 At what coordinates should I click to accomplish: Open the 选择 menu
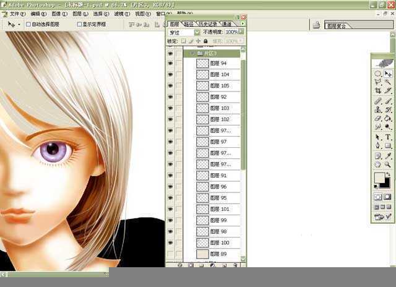pyautogui.click(x=101, y=14)
